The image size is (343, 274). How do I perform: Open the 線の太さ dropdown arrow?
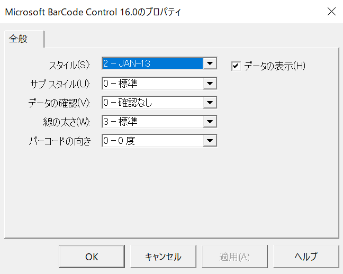210,121
